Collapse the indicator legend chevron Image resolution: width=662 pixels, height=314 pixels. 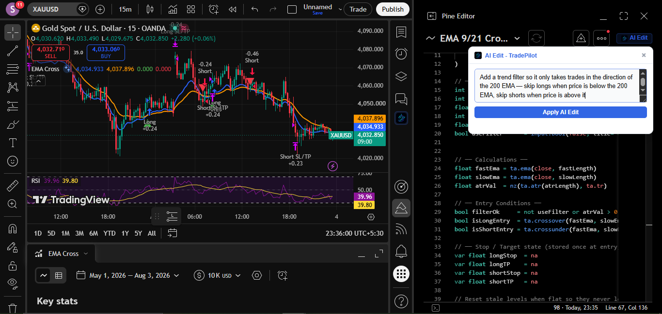click(38, 81)
